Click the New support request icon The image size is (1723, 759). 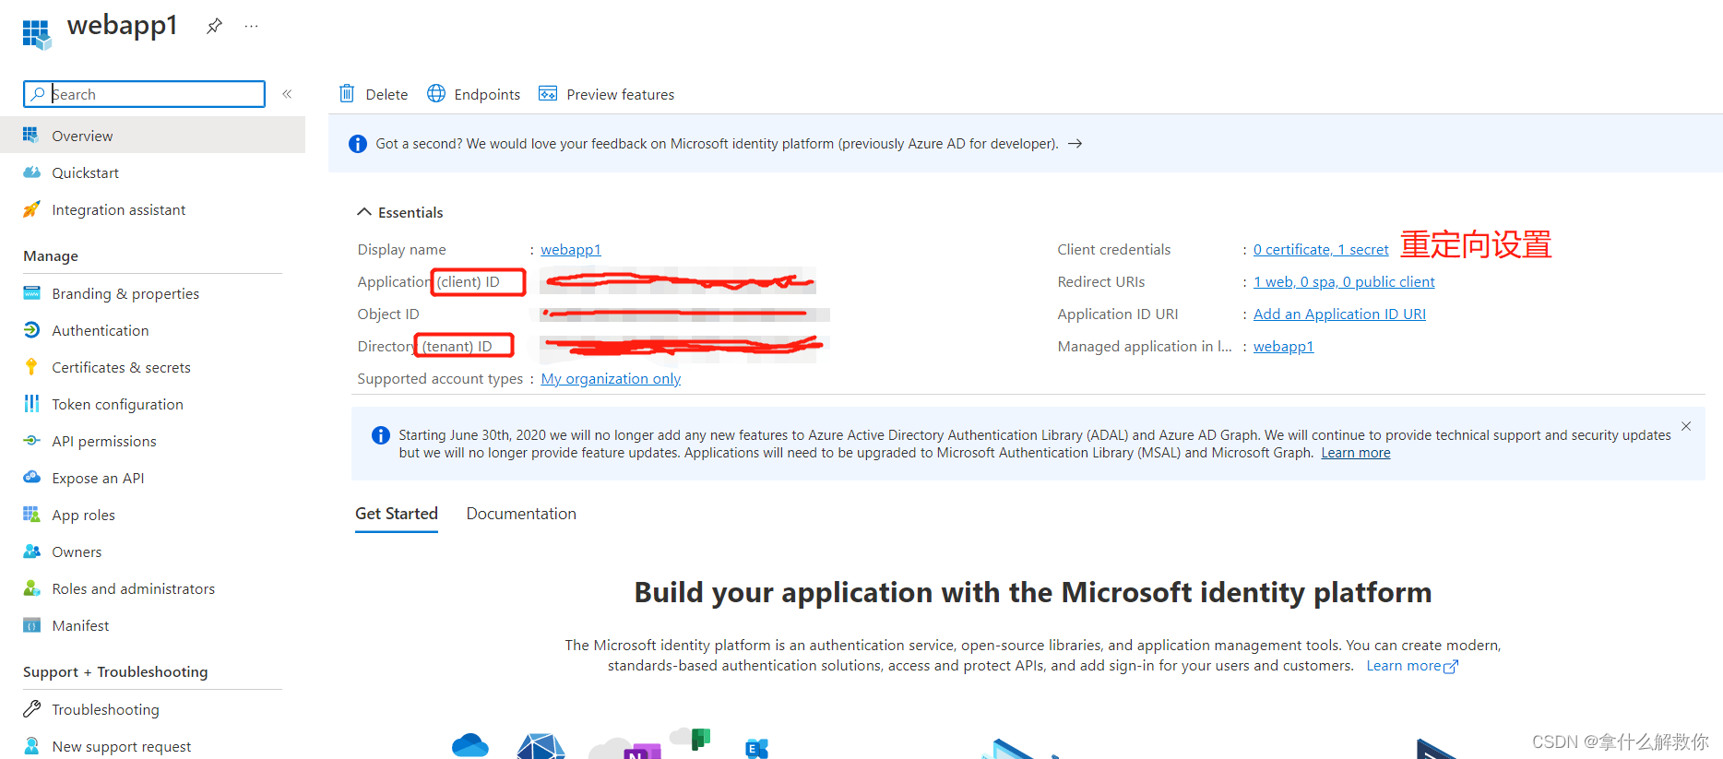point(31,746)
